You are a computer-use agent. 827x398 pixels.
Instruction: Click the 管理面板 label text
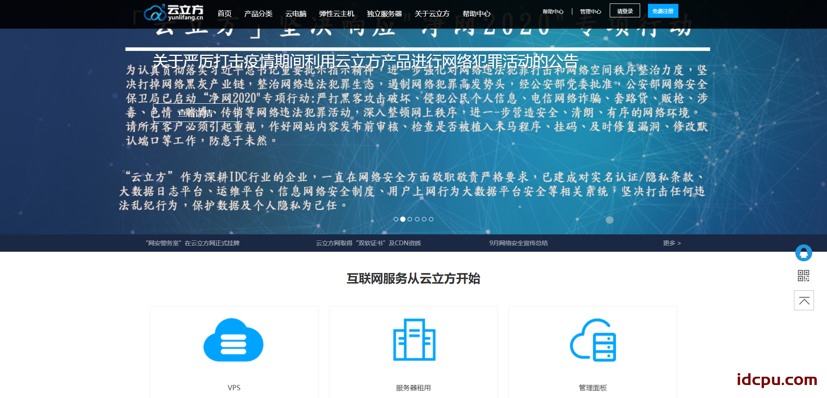click(593, 388)
